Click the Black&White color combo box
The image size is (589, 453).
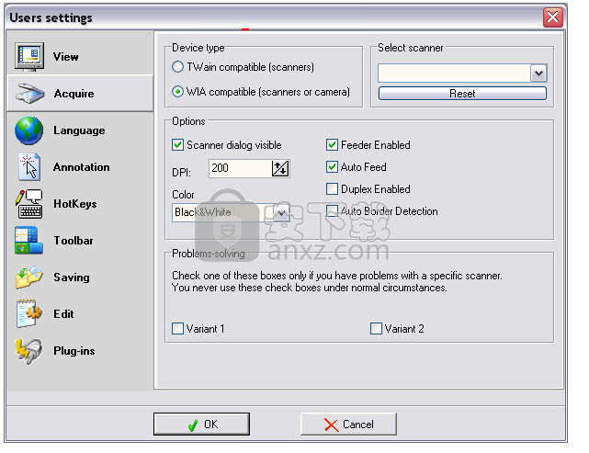coord(231,212)
